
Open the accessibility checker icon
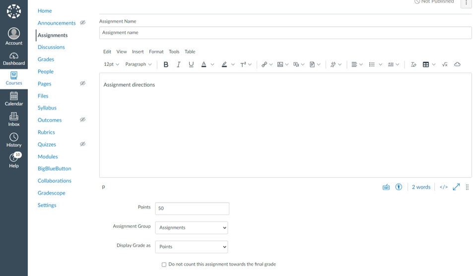[399, 187]
